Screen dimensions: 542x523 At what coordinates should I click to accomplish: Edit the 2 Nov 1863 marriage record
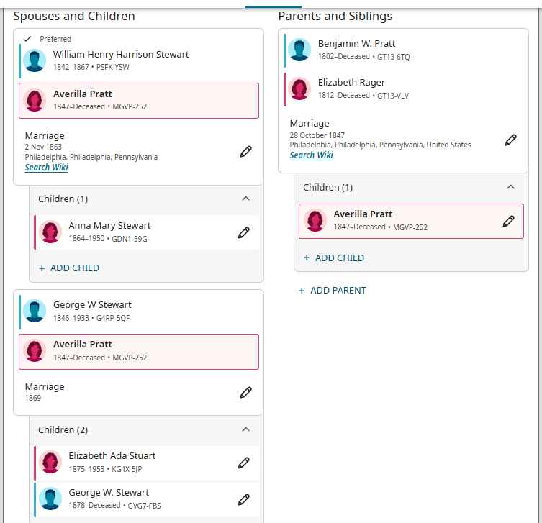[x=245, y=151]
